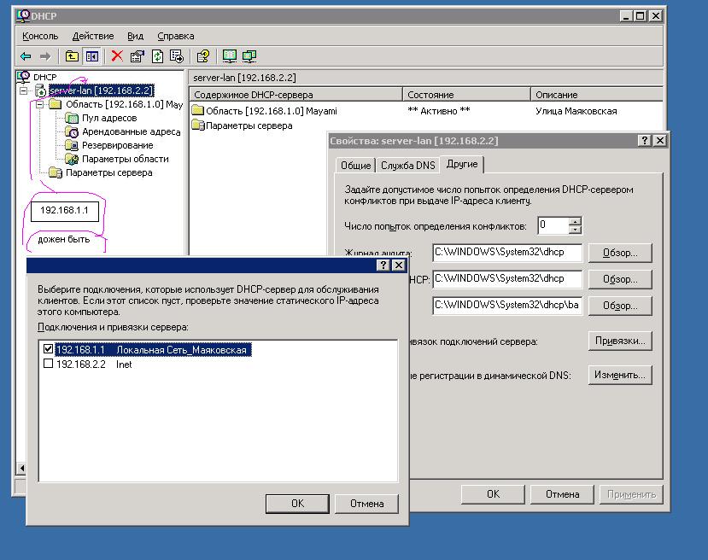
Task: Click the Export List toolbar icon
Action: (x=177, y=56)
